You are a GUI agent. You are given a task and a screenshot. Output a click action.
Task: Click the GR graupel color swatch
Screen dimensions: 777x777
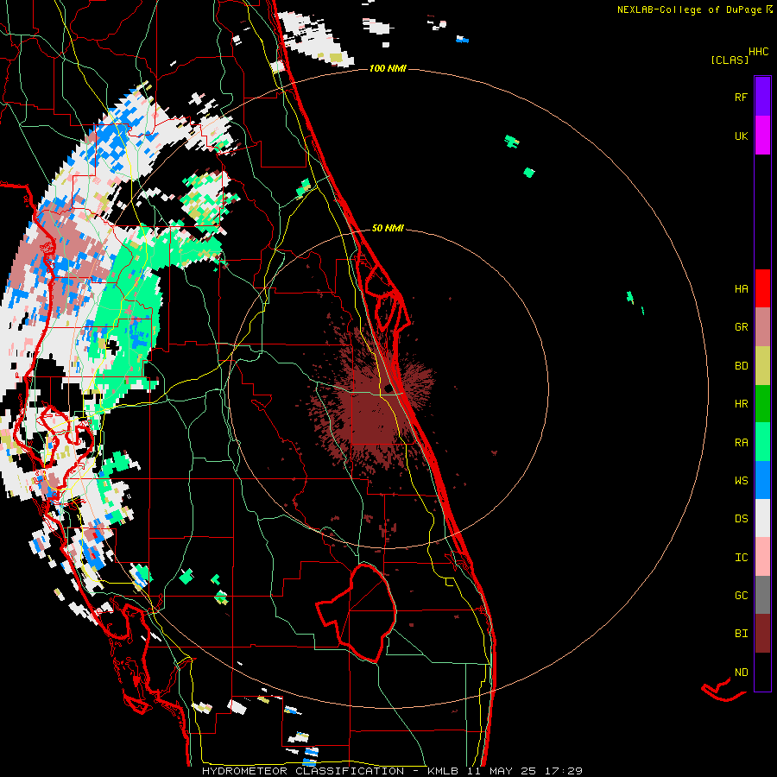762,326
